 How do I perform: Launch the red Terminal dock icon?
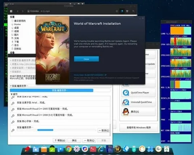pyautogui.click(x=93, y=149)
